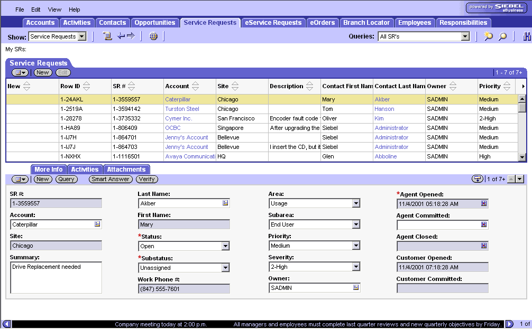Viewport: 532px width, 329px height.
Task: Open the Hanson contact last name link
Action: (x=384, y=109)
